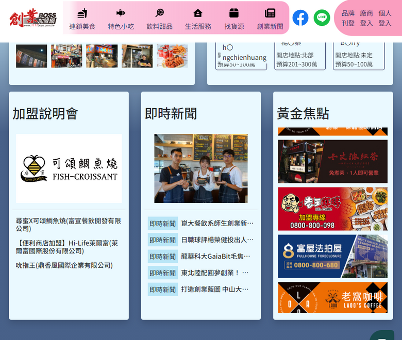Open the 未定 預算50~100萬 card
Image resolution: width=402 pixels, height=340 pixels.
(x=359, y=56)
